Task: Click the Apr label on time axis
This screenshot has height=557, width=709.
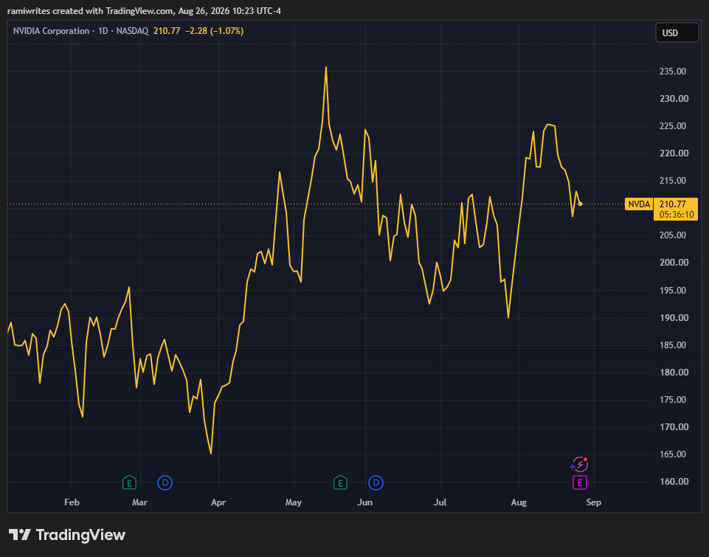Action: tap(218, 502)
